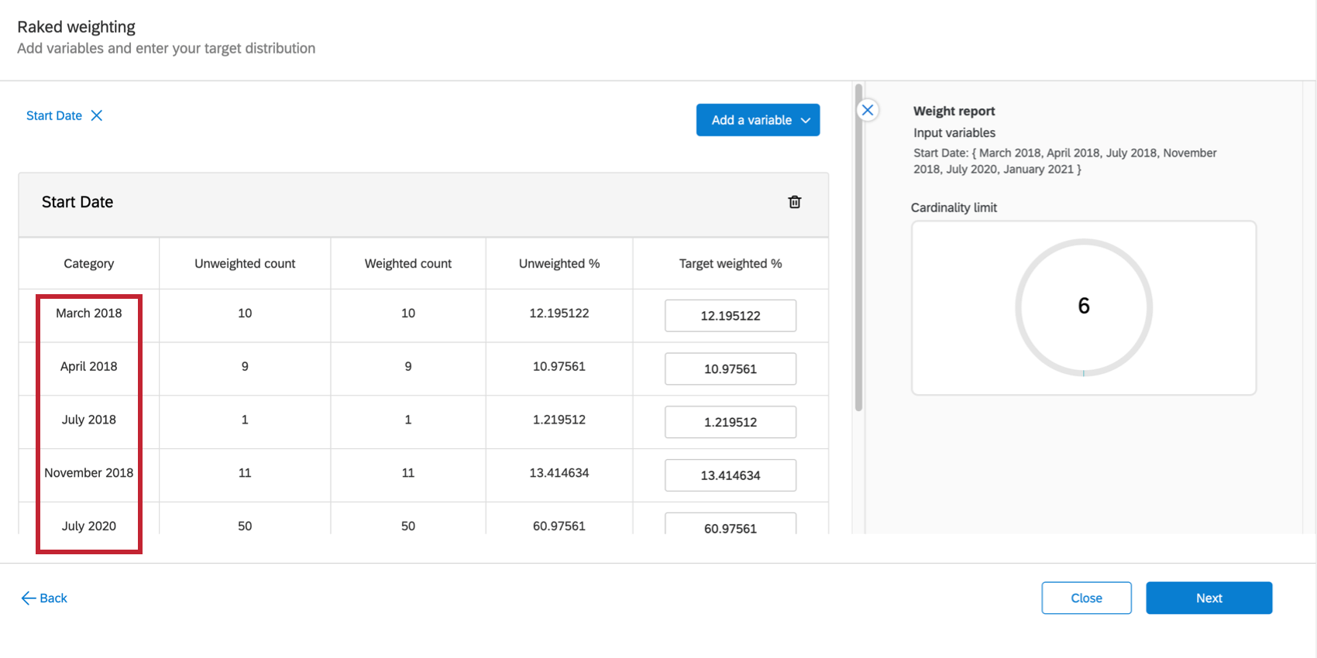Click the Target weighted % column header
Viewport: 1317px width, 658px height.
click(730, 264)
